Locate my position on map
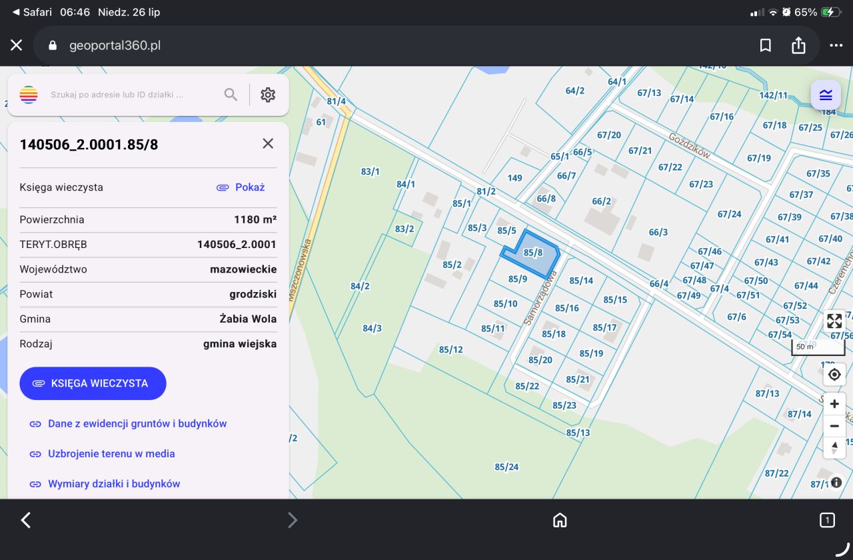 (834, 375)
